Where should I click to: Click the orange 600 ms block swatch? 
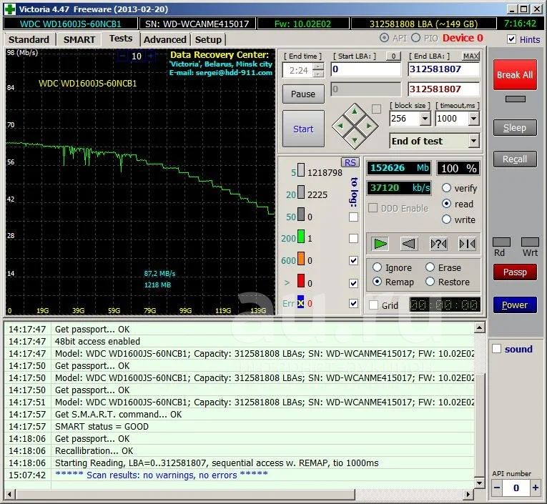click(301, 259)
